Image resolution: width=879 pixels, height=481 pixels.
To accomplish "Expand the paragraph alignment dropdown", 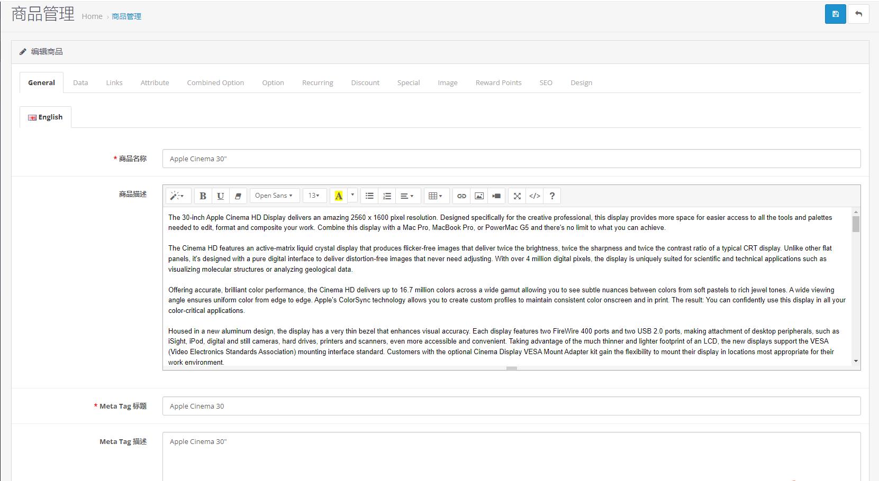I will tap(407, 196).
